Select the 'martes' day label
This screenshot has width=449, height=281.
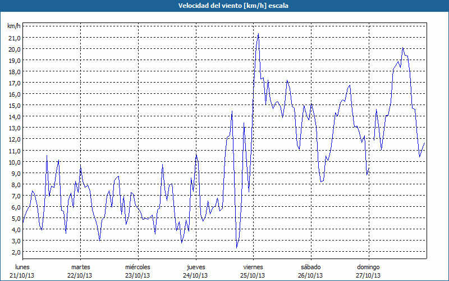[80, 267]
